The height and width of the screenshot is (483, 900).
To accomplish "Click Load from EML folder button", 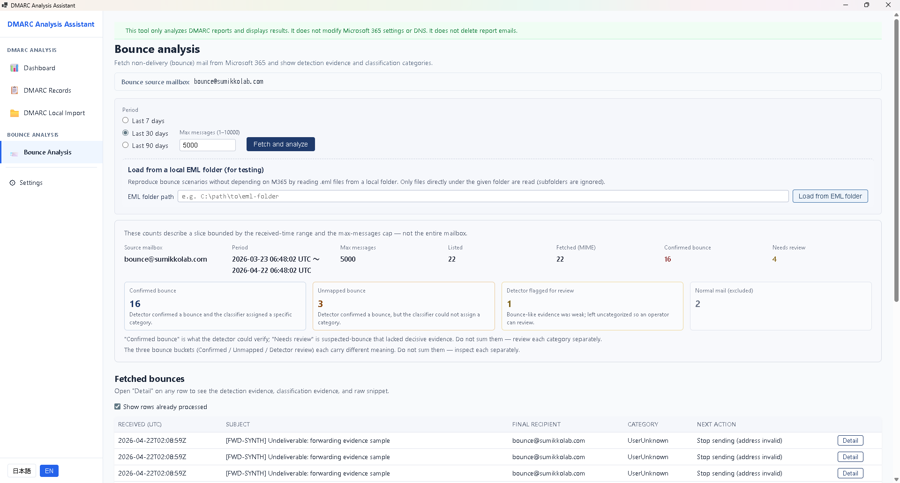I will point(830,196).
